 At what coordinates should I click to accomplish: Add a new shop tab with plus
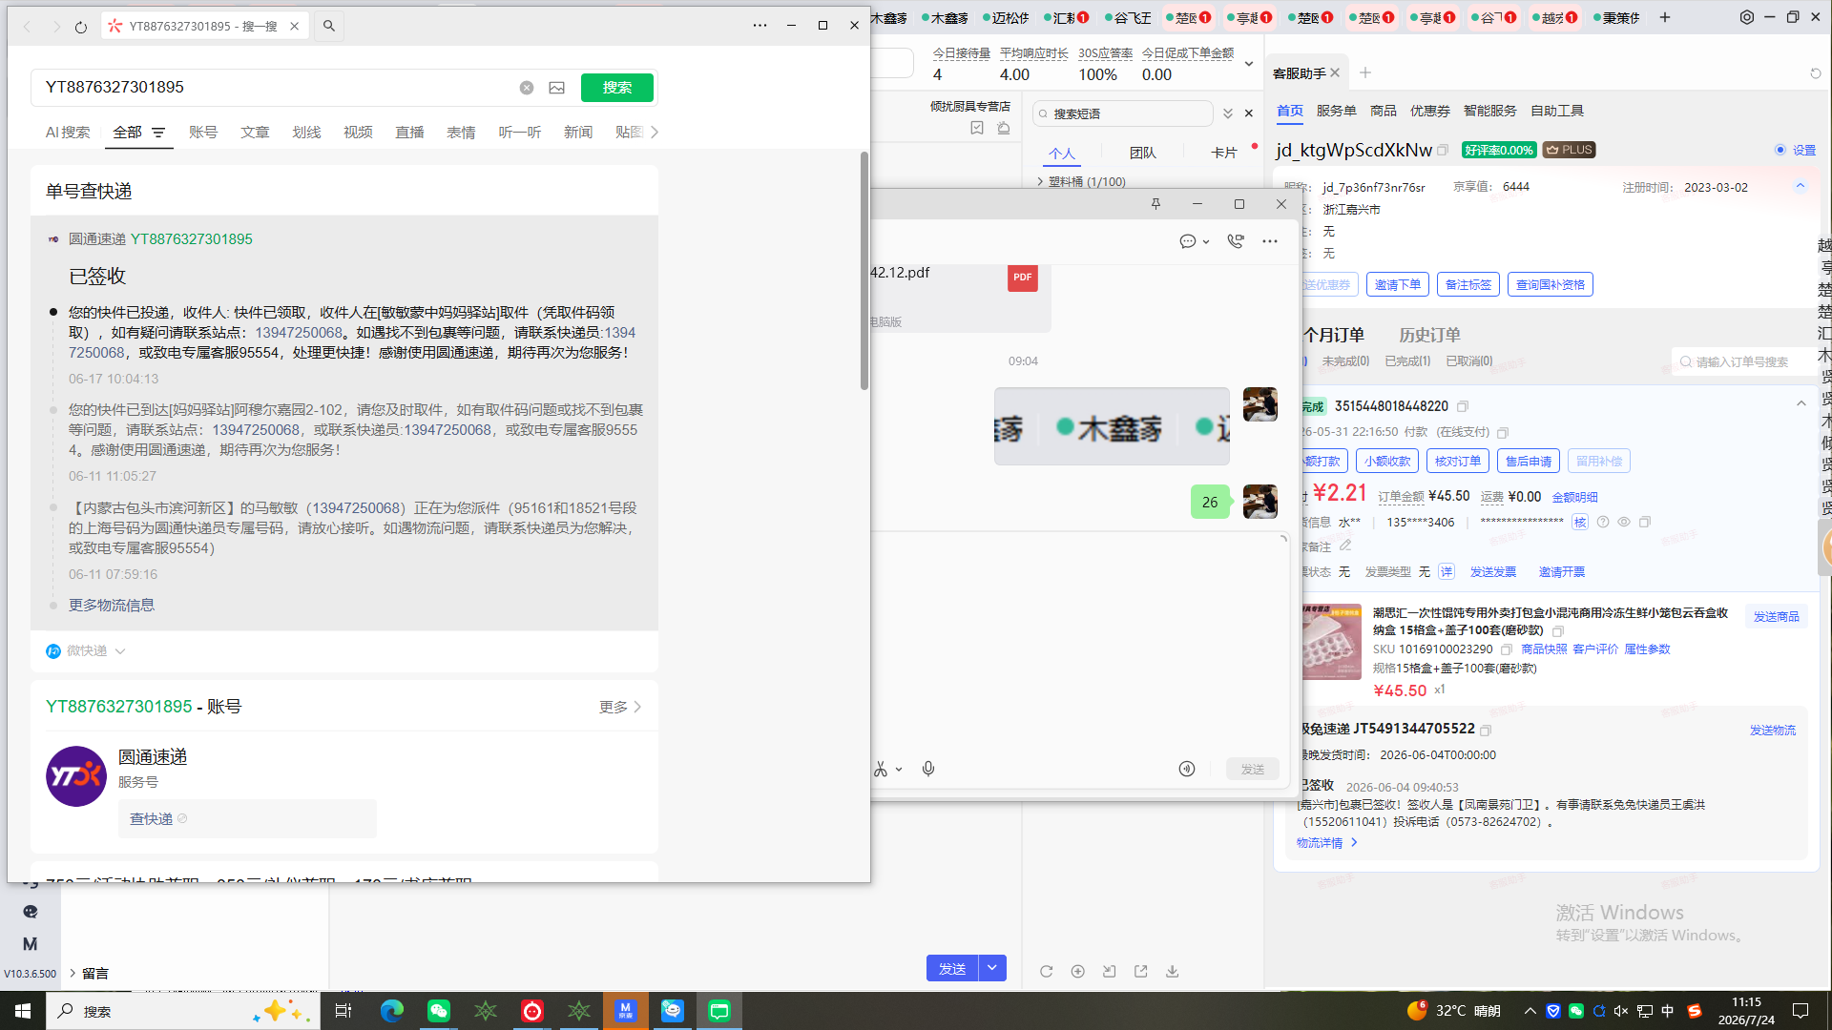tap(1665, 17)
